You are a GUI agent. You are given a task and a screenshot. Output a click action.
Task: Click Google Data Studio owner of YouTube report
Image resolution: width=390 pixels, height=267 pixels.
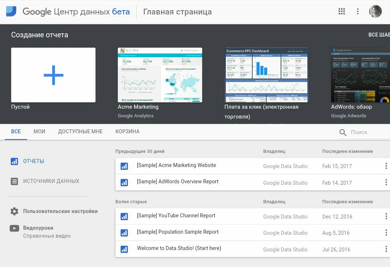click(x=285, y=217)
